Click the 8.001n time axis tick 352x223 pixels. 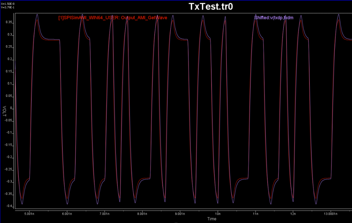tap(142, 213)
